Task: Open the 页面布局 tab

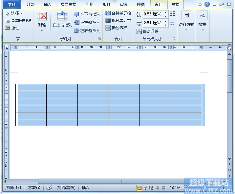Action: (68, 5)
